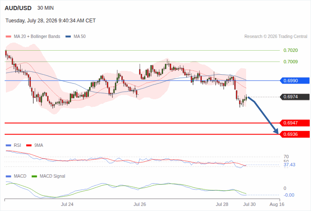Click the RSI 70 level label
The image size is (311, 211).
[286, 157]
